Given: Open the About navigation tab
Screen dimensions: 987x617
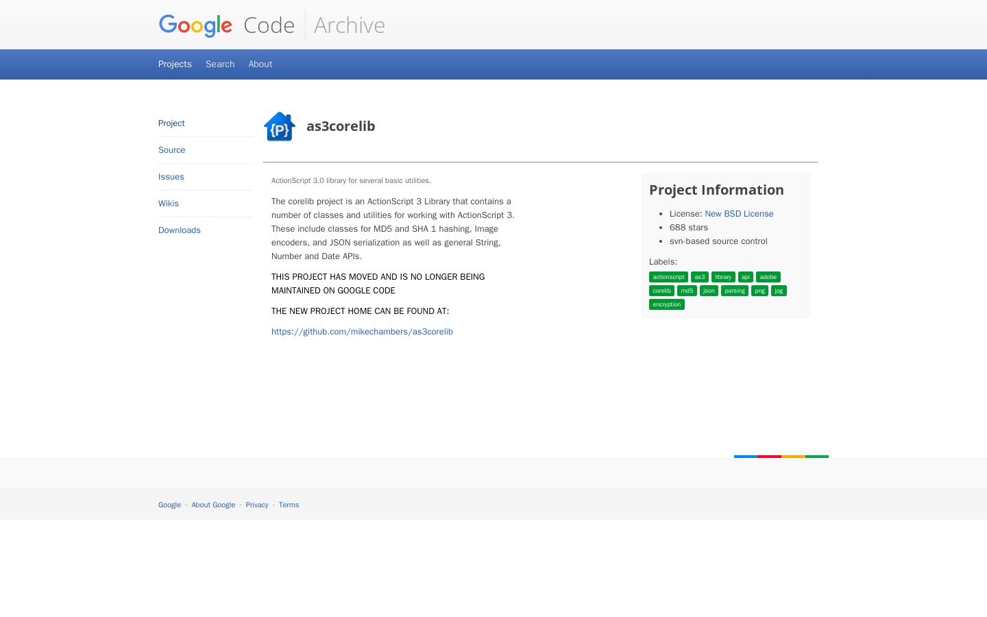Looking at the screenshot, I should [x=260, y=64].
